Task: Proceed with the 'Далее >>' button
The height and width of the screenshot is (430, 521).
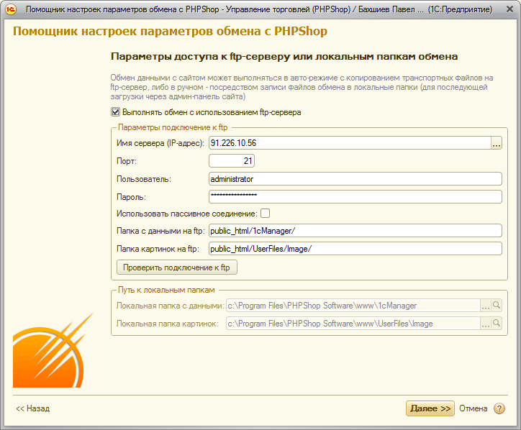Action: point(430,408)
